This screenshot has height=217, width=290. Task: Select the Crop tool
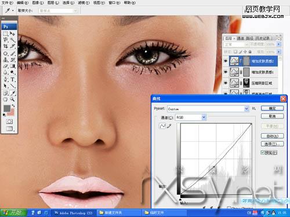click(6, 46)
